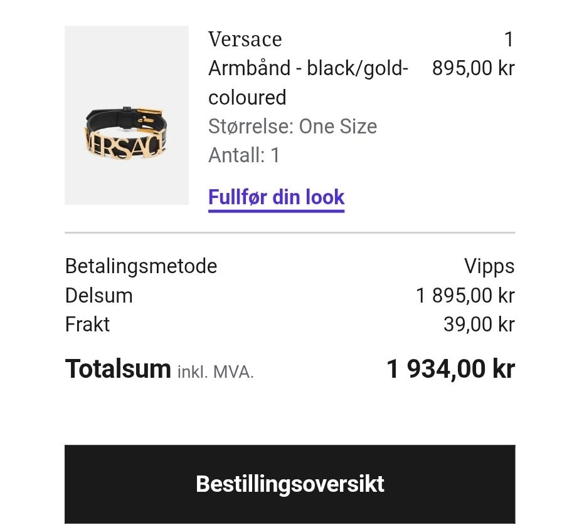Click the Størrelse: One Size label
567x525 pixels.
point(292,126)
